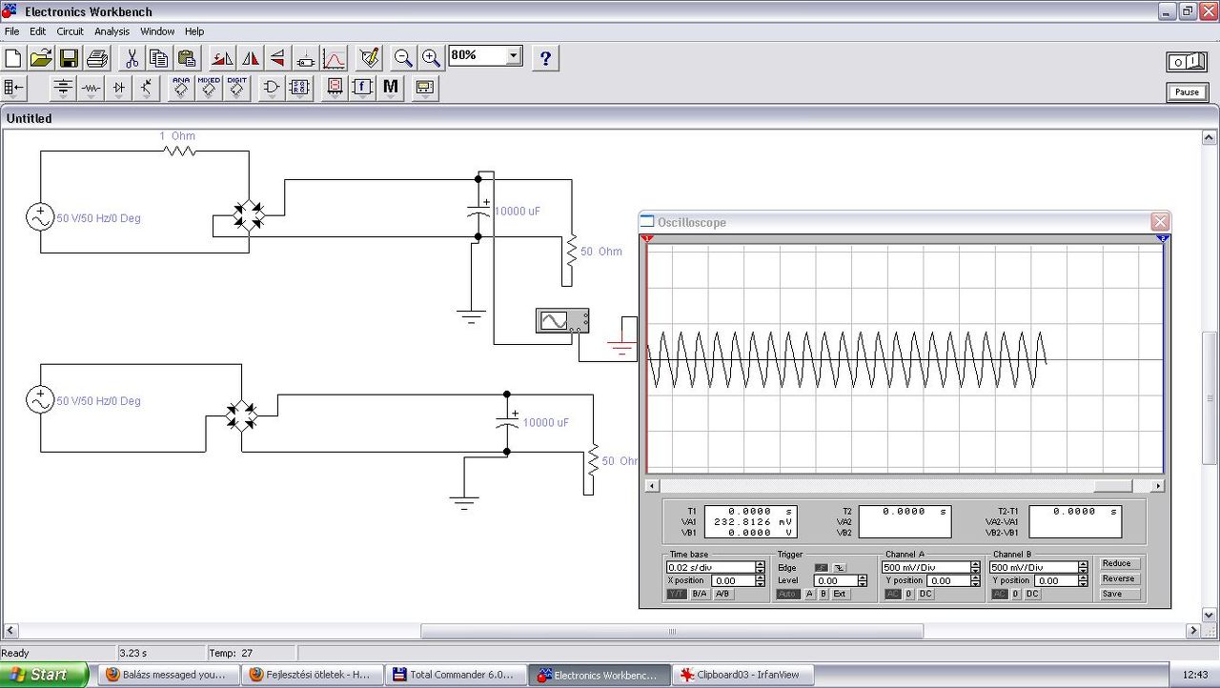The width and height of the screenshot is (1220, 688).
Task: Create a new circuit file
Action: point(13,58)
